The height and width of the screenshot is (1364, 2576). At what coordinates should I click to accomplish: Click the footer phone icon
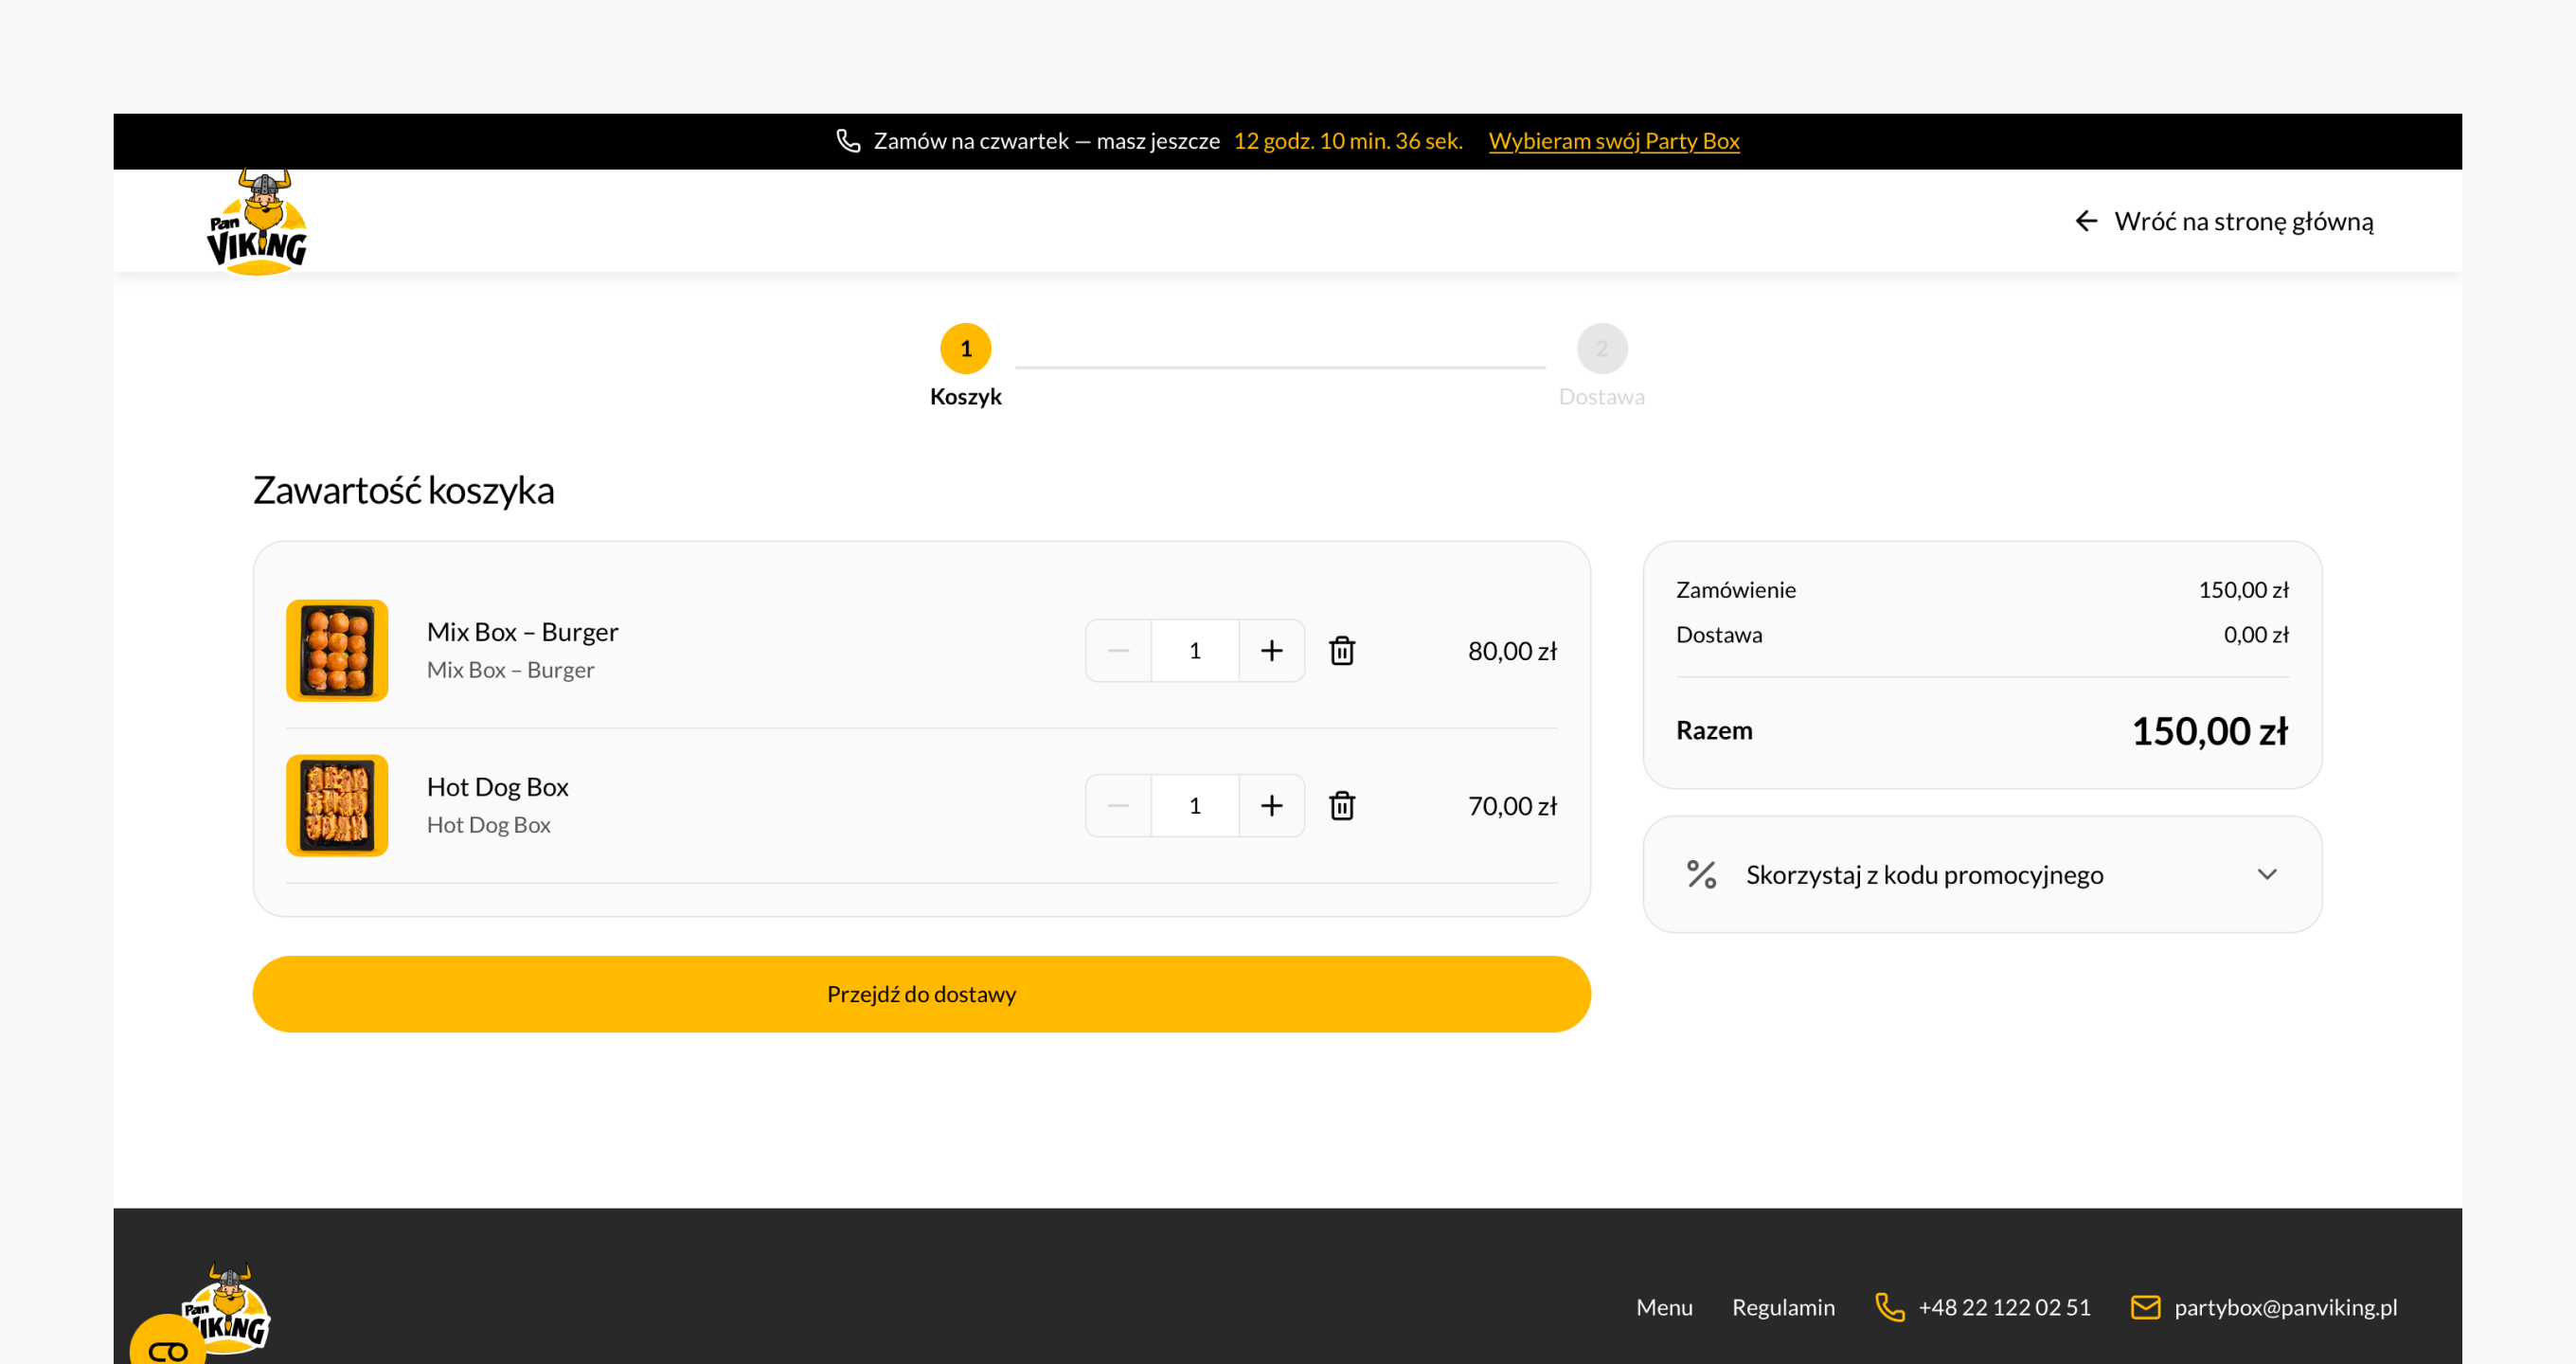1890,1308
